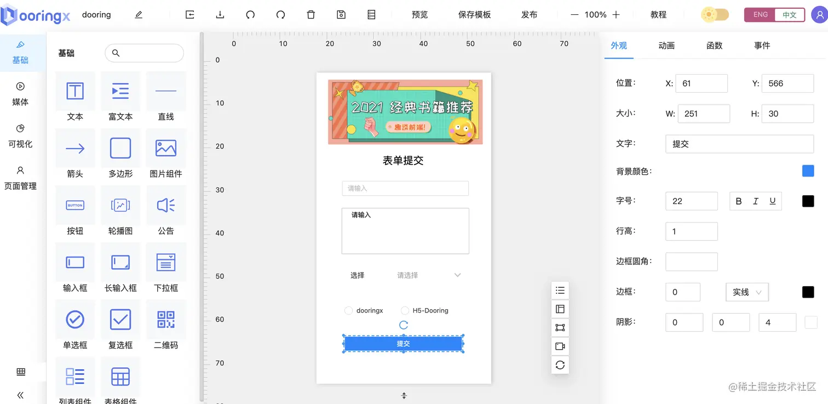Click the stacked-rows icon left of 预览
The image size is (828, 404).
(x=371, y=15)
